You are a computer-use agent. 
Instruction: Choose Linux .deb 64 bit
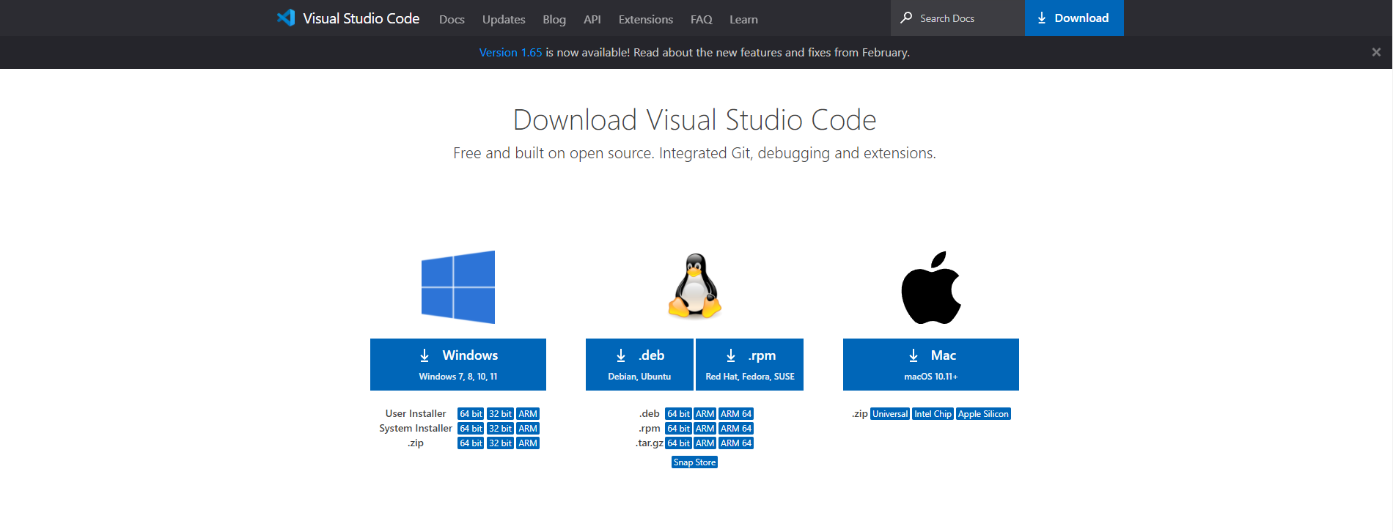point(678,414)
